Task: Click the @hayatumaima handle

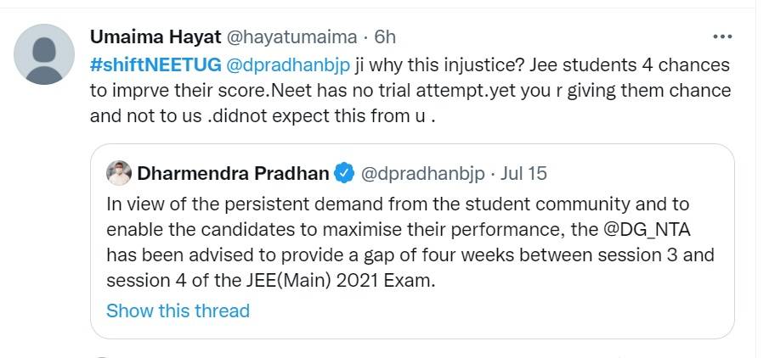Action: pyautogui.click(x=291, y=37)
